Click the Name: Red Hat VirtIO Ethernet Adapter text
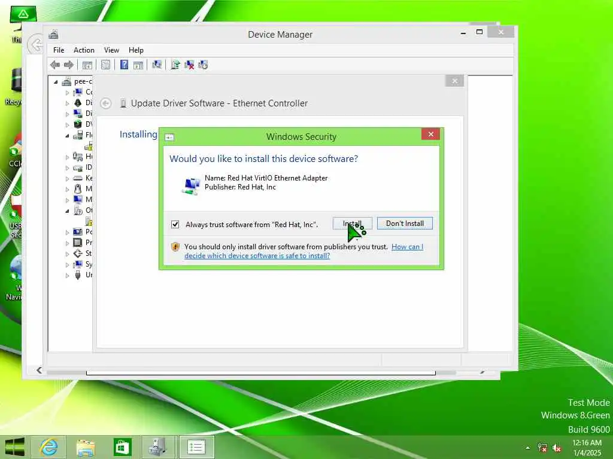Screen dimensions: 613x459 (266, 178)
